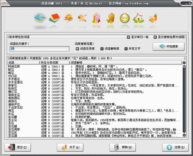Click the 帮助 button

(x=123, y=147)
